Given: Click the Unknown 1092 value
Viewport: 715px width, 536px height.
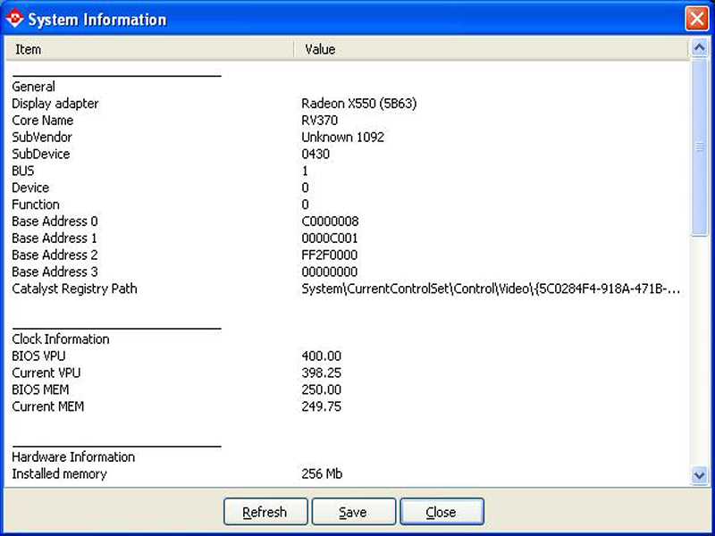Looking at the screenshot, I should point(343,138).
